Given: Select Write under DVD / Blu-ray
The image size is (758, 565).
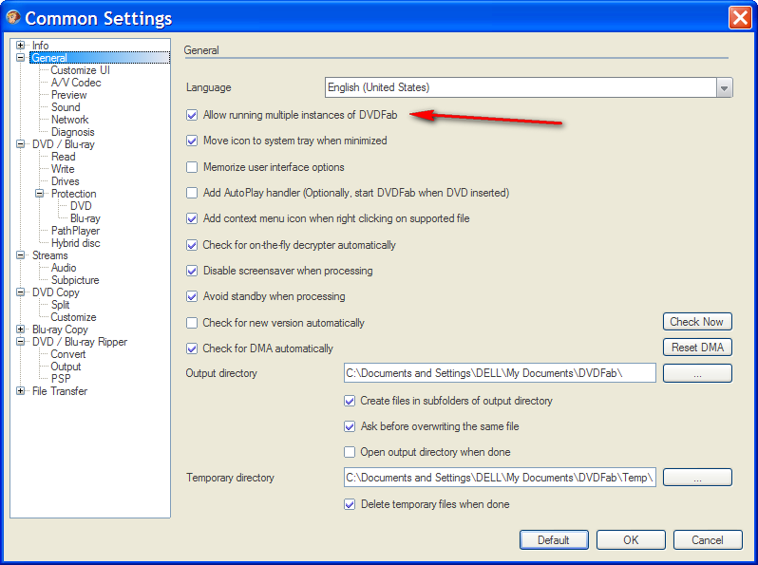Looking at the screenshot, I should pyautogui.click(x=63, y=169).
